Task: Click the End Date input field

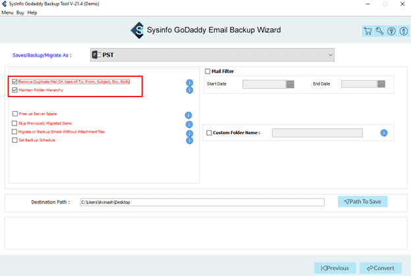Action: point(359,84)
